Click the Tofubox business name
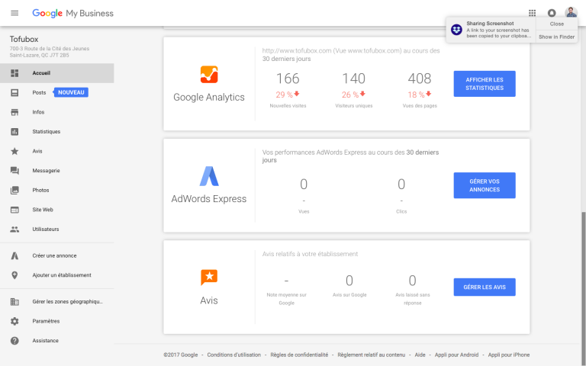This screenshot has width=586, height=366. click(x=24, y=39)
